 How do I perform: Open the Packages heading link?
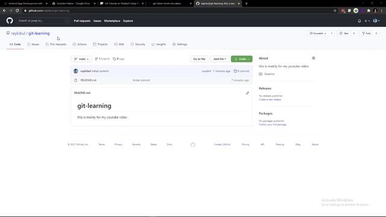click(265, 113)
